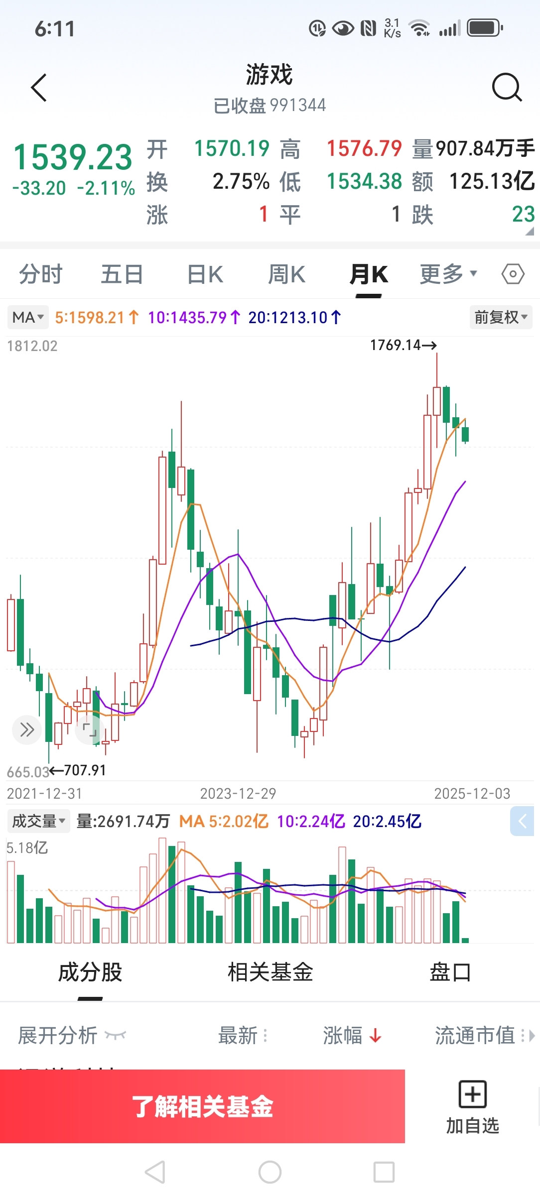Toggle the 展开分析 eye icon
This screenshot has width=540, height=1201.
coord(115,1036)
